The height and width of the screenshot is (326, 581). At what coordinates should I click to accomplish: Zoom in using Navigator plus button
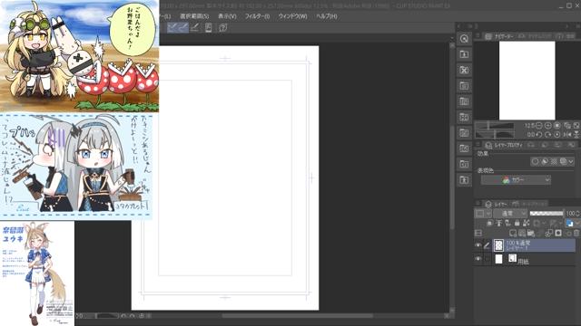pos(548,126)
